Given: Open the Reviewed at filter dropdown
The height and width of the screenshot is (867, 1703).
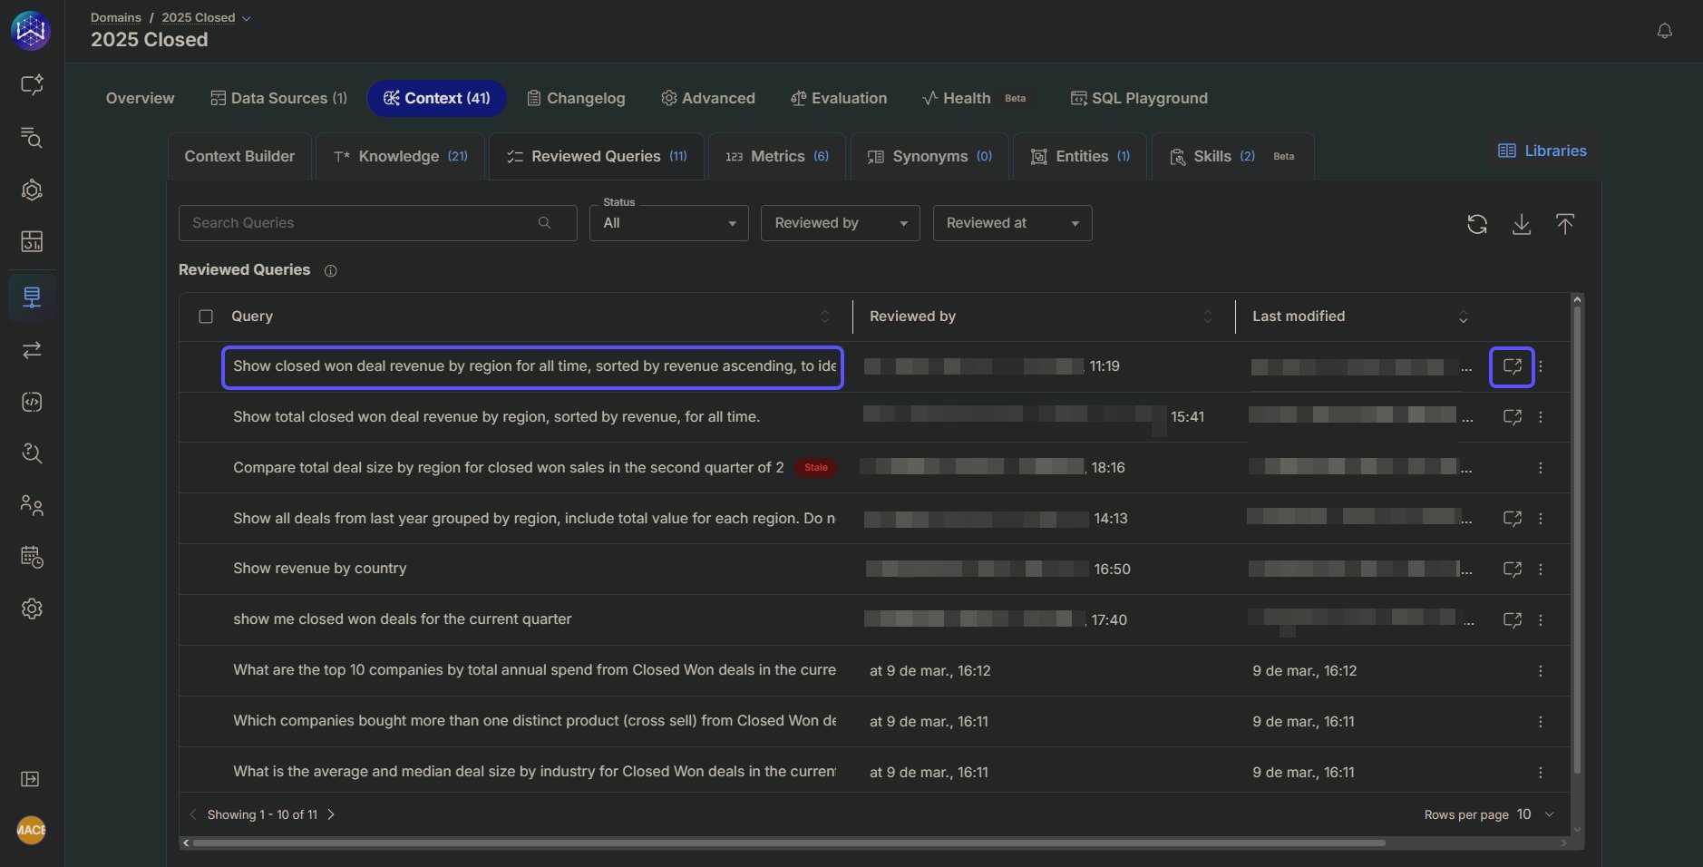Looking at the screenshot, I should point(1012,223).
